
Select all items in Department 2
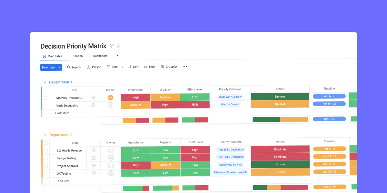click(46, 143)
